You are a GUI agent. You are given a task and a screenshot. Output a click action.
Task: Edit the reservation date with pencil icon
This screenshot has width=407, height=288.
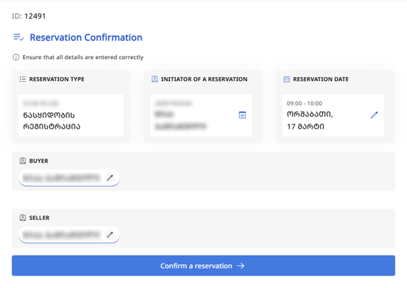coord(374,115)
